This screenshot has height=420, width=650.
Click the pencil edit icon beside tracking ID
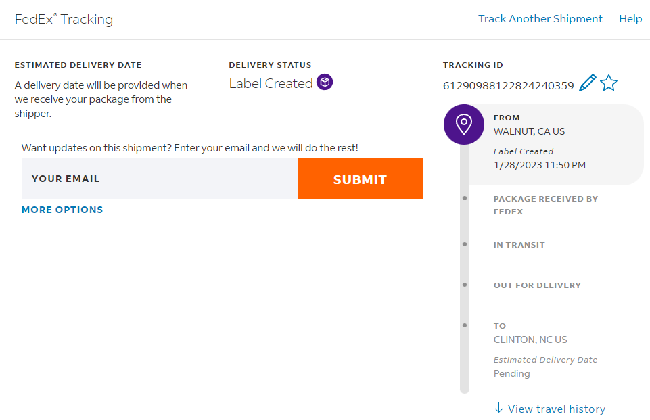[588, 83]
